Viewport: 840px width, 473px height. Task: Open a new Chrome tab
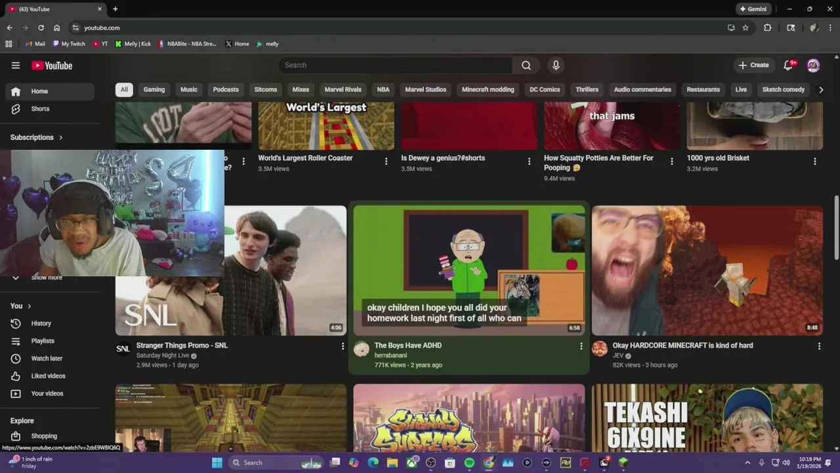coord(115,9)
